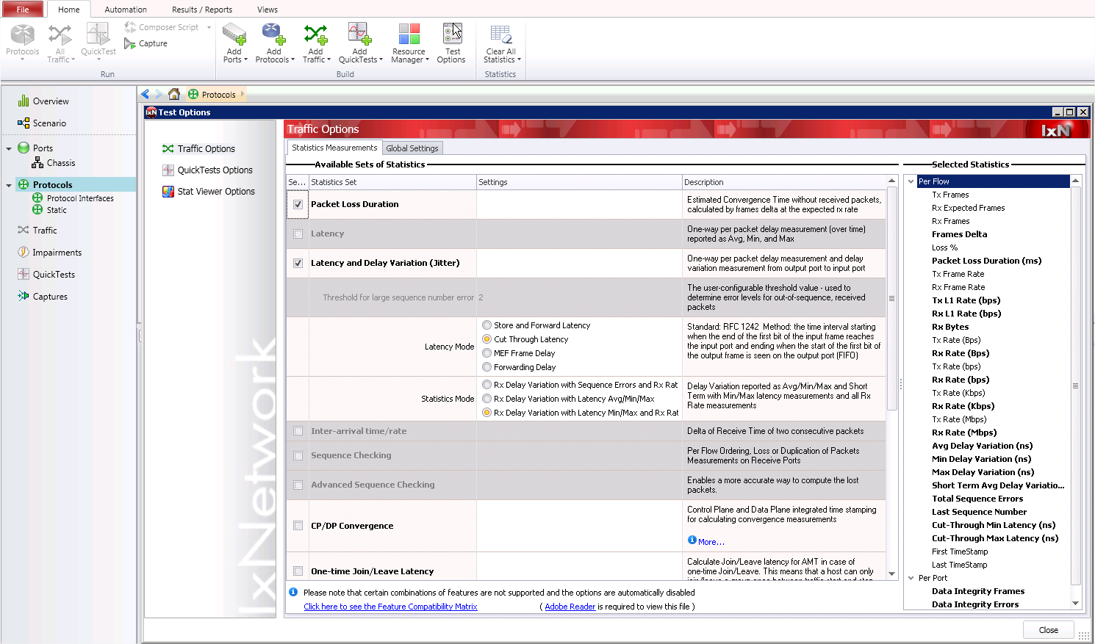Open the File menu
Screen dimensions: 1095x644
coord(23,10)
